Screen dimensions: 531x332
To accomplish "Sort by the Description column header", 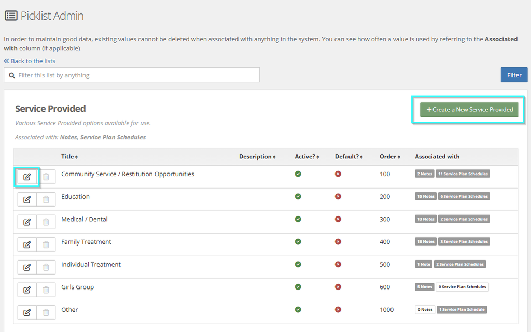I will tap(257, 157).
